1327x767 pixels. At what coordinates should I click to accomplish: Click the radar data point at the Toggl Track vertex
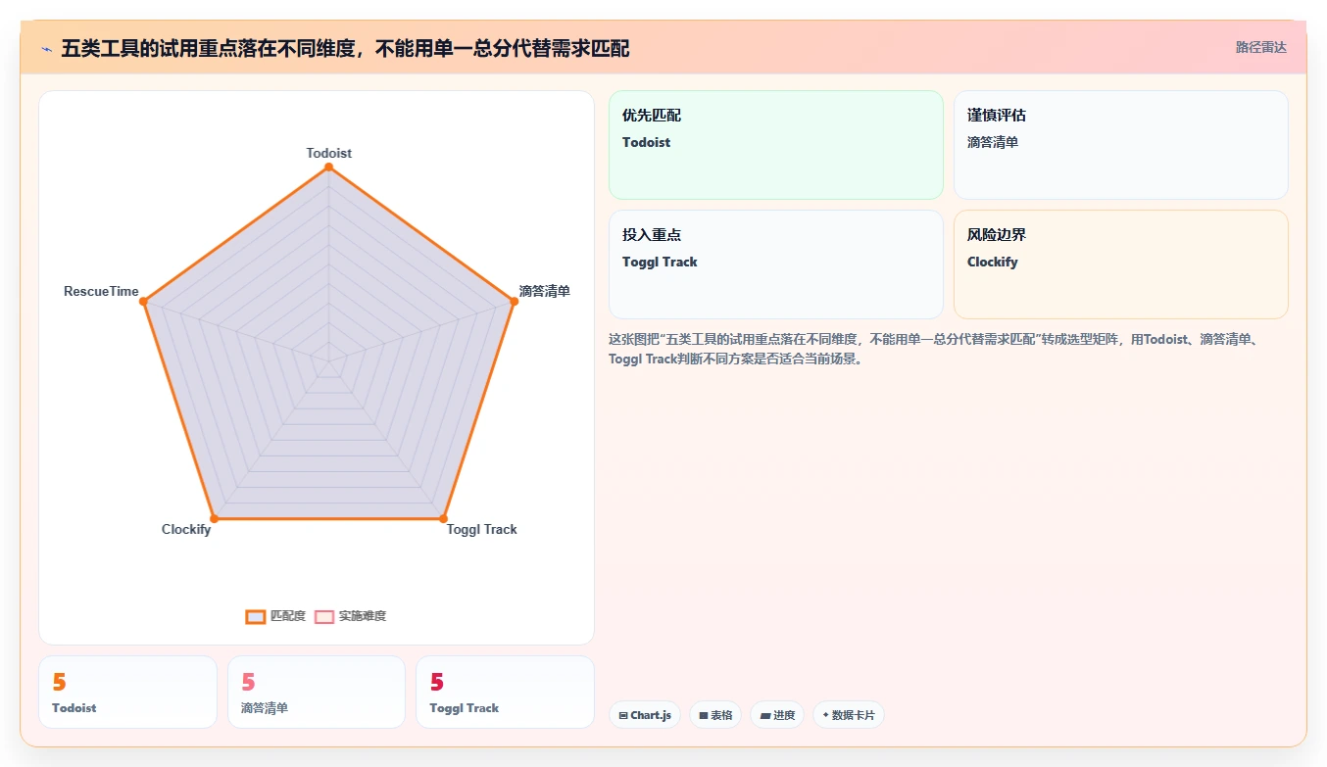point(443,518)
